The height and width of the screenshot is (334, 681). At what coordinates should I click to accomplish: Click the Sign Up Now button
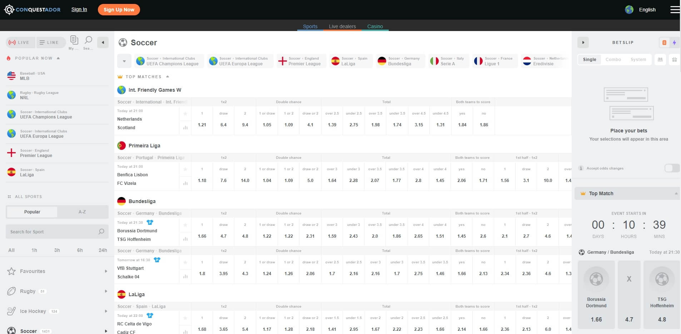point(119,10)
